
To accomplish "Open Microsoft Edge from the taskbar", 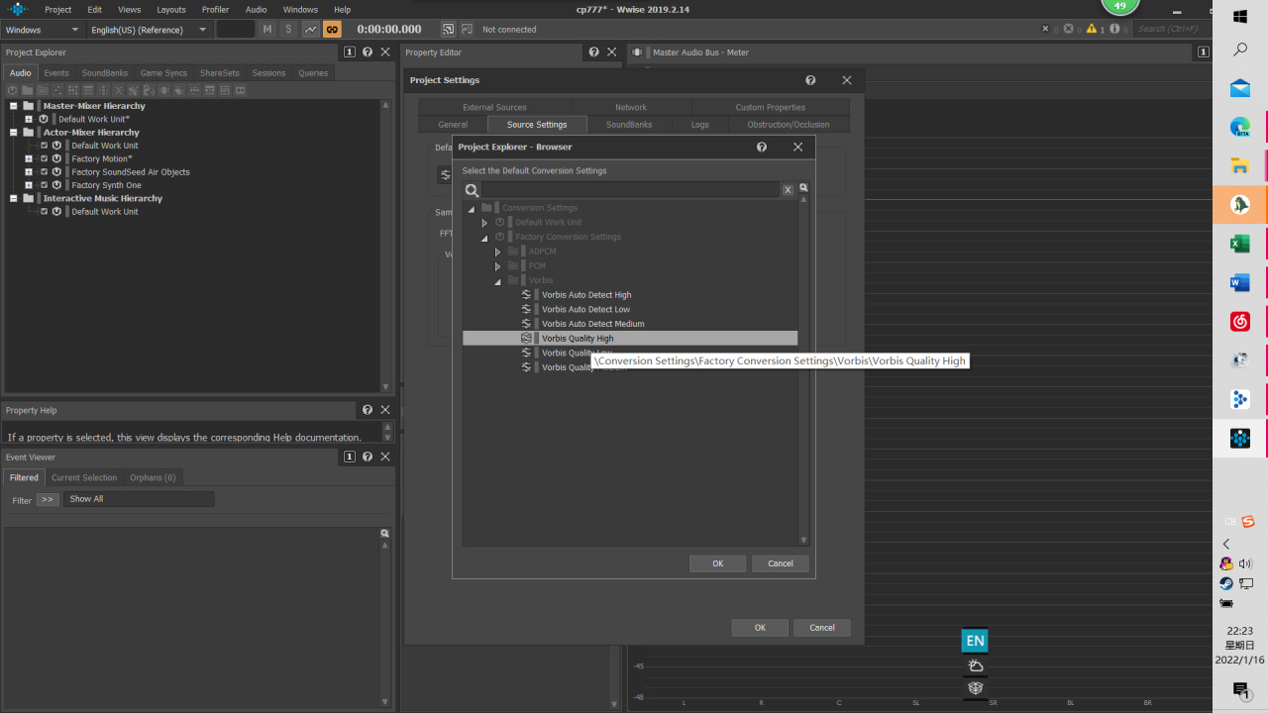I will coord(1240,127).
